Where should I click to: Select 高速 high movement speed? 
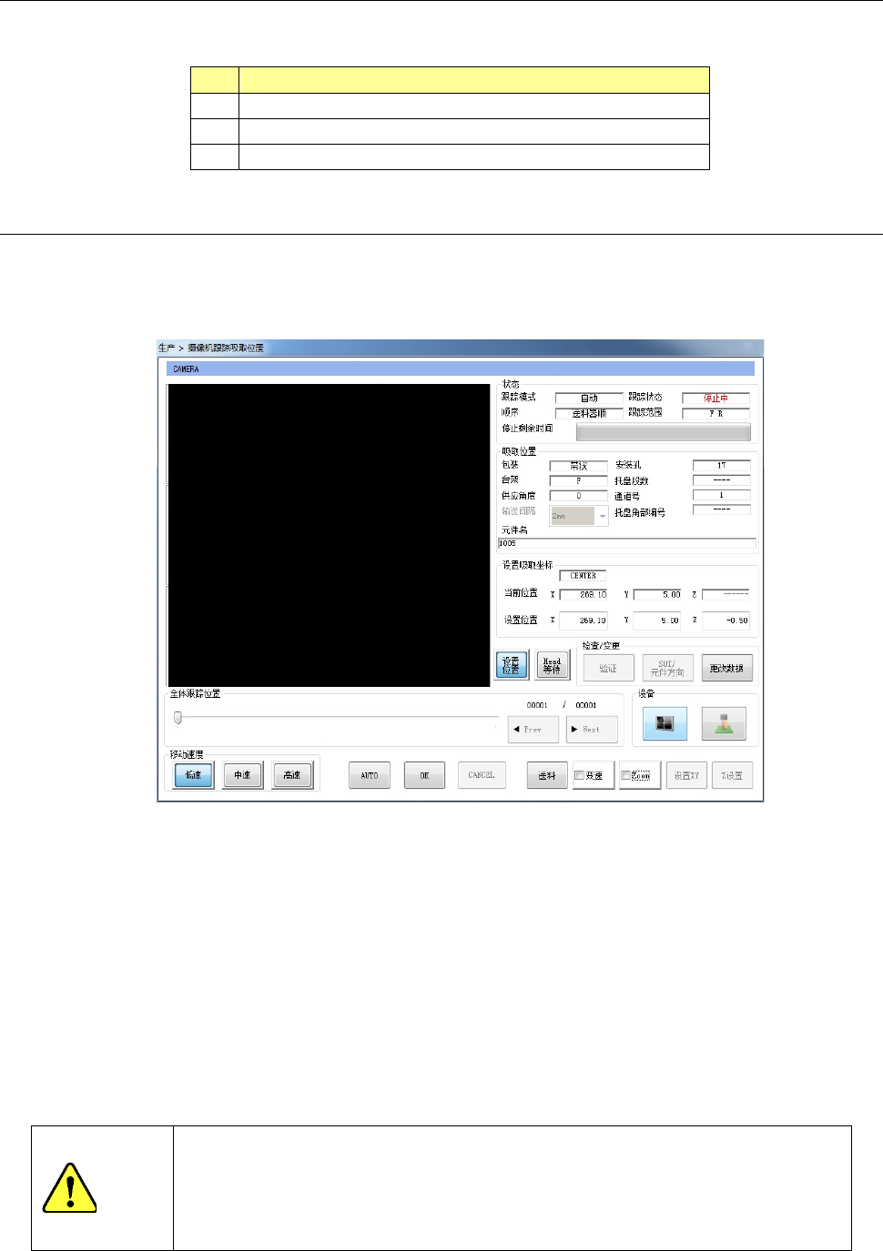coord(291,775)
